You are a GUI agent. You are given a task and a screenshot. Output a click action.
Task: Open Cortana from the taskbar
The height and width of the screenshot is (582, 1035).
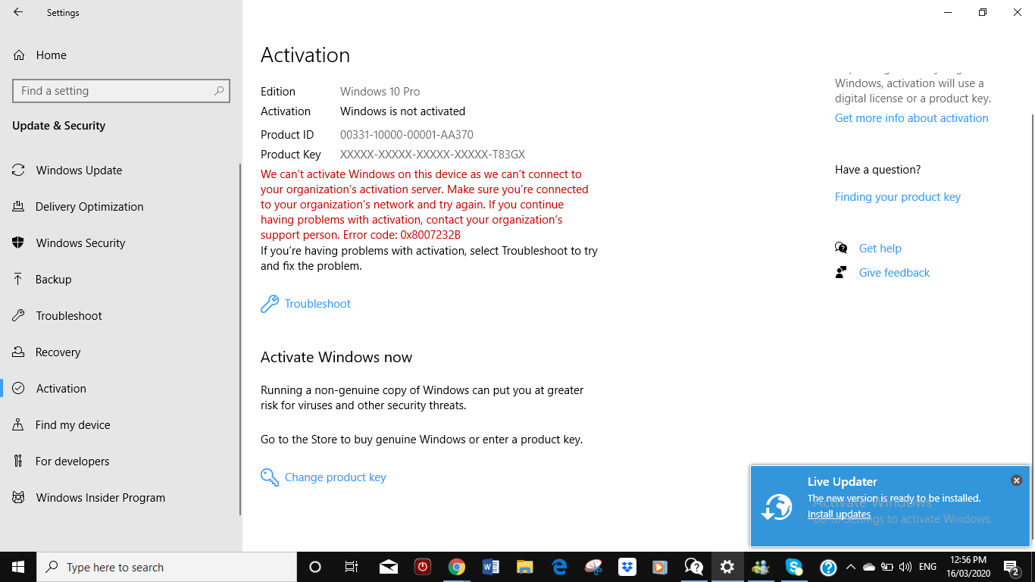(x=315, y=567)
